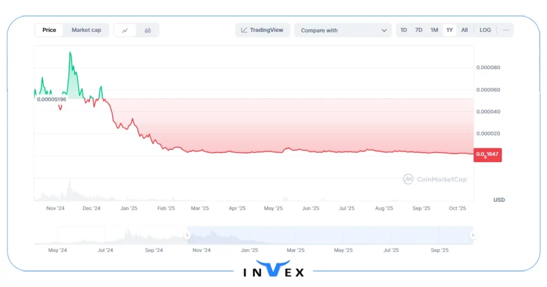Viewport: 547px width, 287px height.
Task: Switch to line chart view icon
Action: (x=125, y=30)
